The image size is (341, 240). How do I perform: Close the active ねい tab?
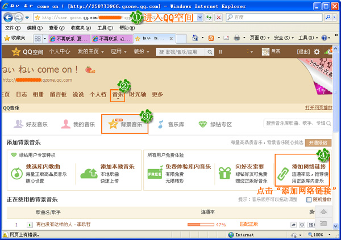coord(171,39)
